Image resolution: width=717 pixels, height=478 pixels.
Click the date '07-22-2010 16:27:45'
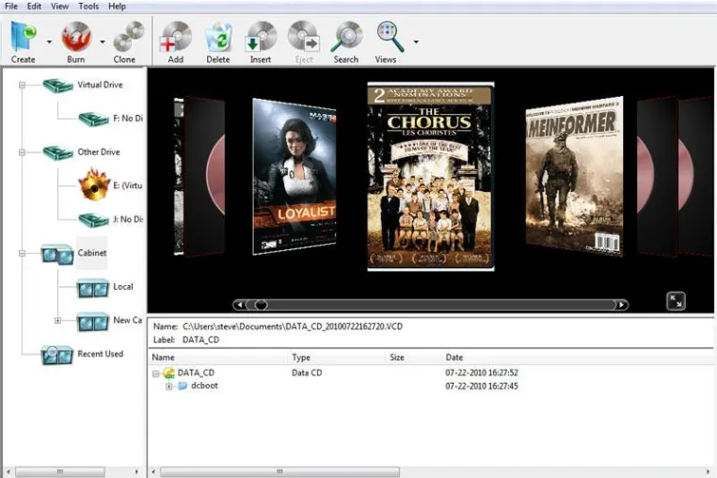pyautogui.click(x=482, y=386)
